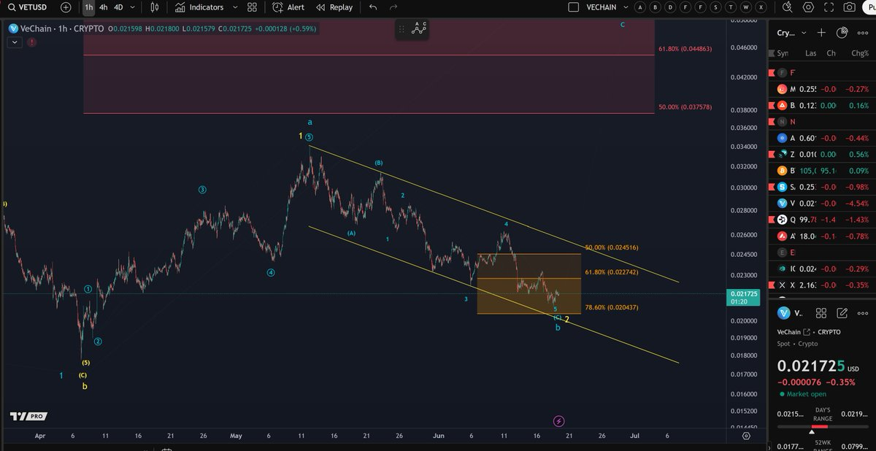Create a new Alert
Screen dimensions: 876x451
tap(288, 7)
